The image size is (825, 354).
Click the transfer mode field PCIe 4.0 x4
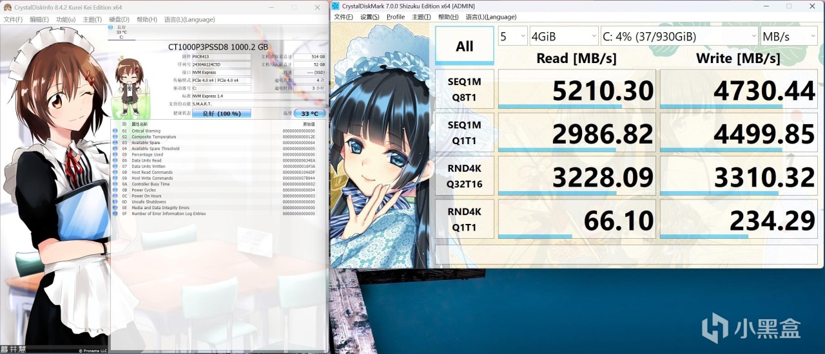point(221,80)
